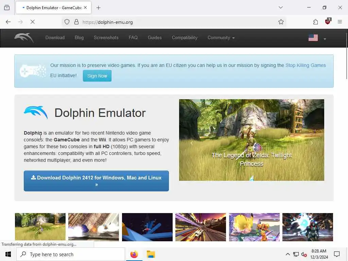
Task: Open tracking protection shield icon
Action: pyautogui.click(x=67, y=22)
